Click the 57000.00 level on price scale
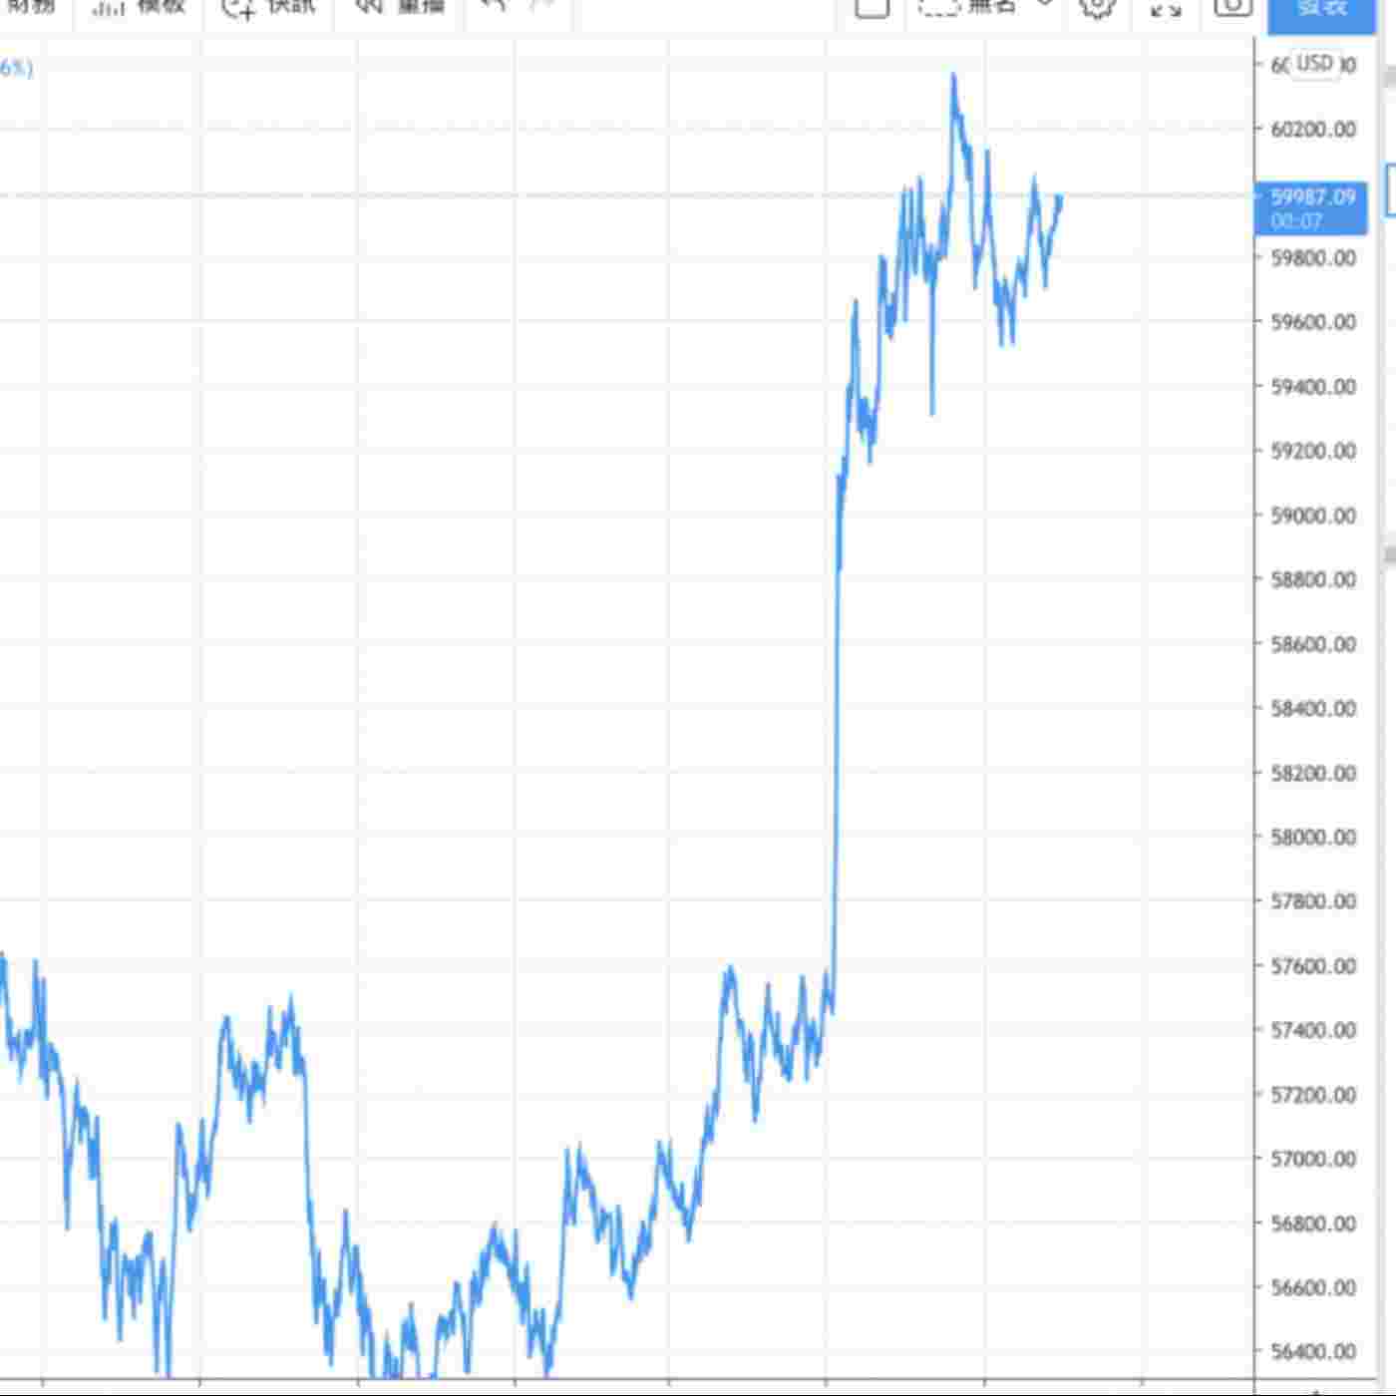 1312,1159
